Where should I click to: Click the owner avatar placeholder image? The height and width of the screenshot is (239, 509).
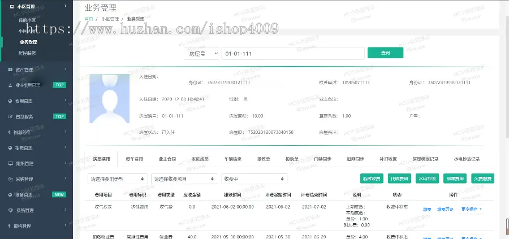[x=109, y=98]
